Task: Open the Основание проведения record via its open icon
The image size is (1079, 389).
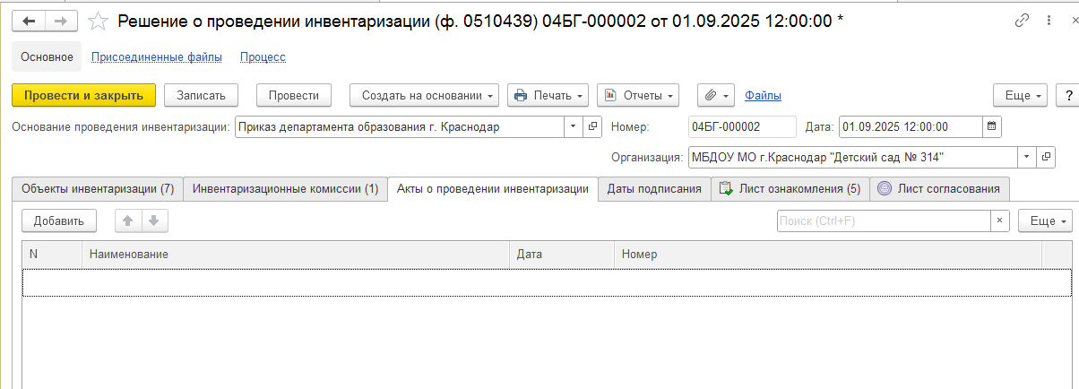Action: point(592,127)
